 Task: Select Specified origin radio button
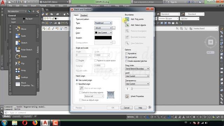click(77, 84)
